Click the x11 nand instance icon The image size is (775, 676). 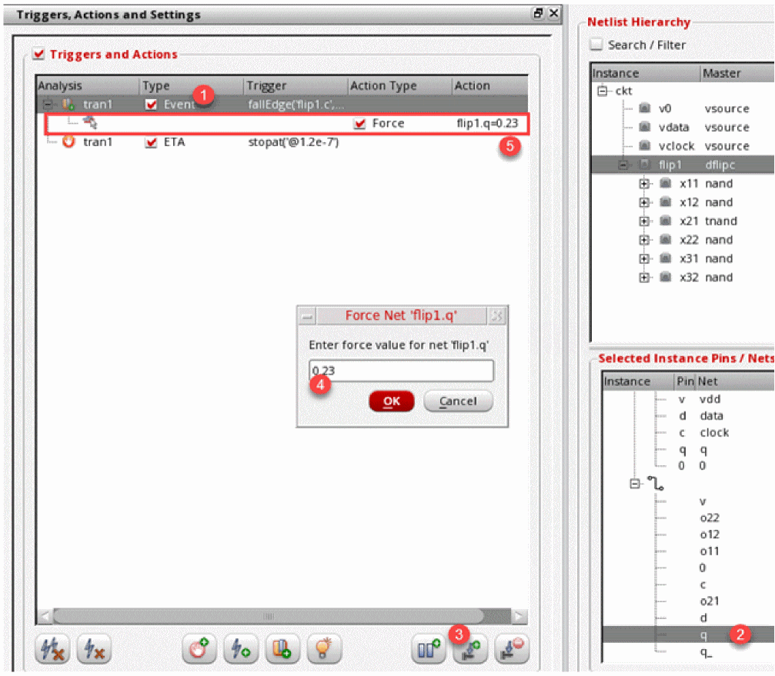tap(665, 183)
